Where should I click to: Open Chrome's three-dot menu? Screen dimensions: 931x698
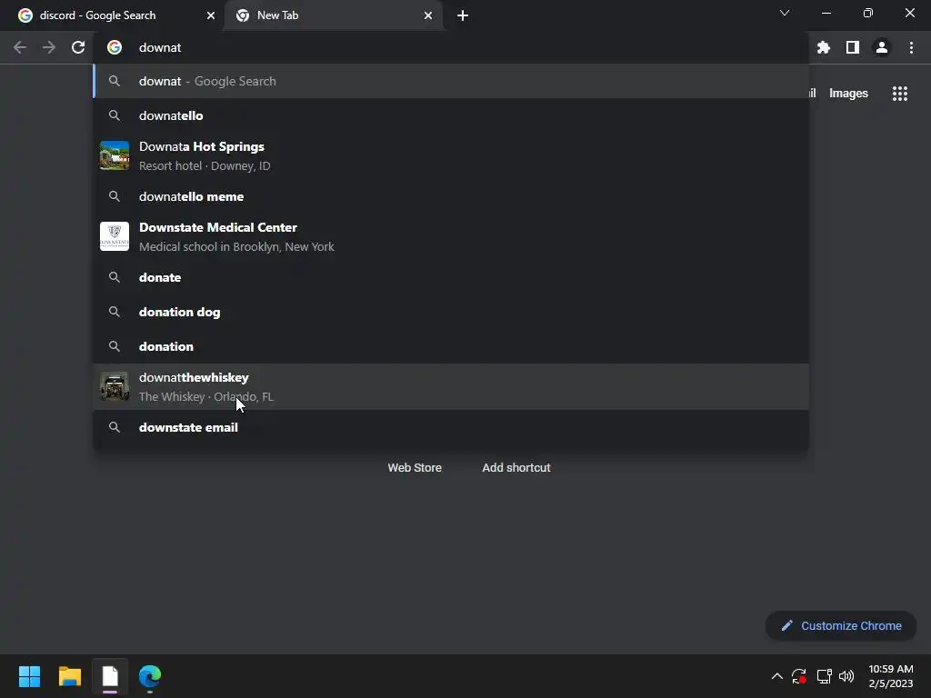(911, 47)
